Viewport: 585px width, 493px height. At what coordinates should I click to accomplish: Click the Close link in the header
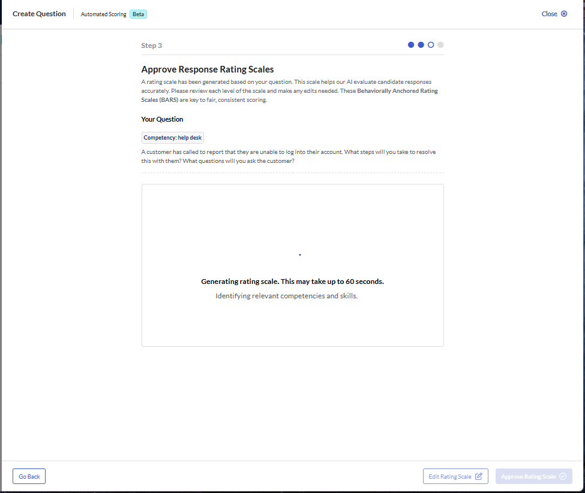click(554, 14)
